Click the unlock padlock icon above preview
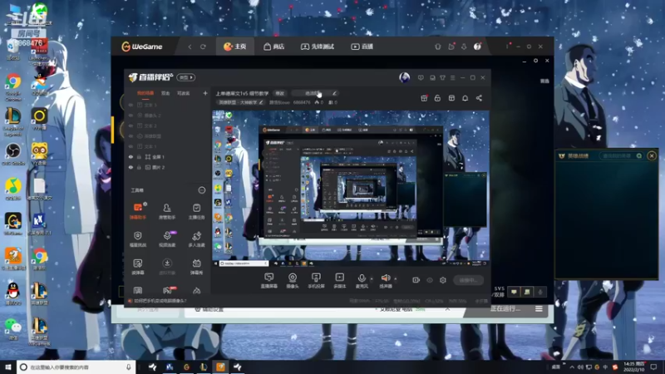The image size is (665, 374). (x=438, y=98)
